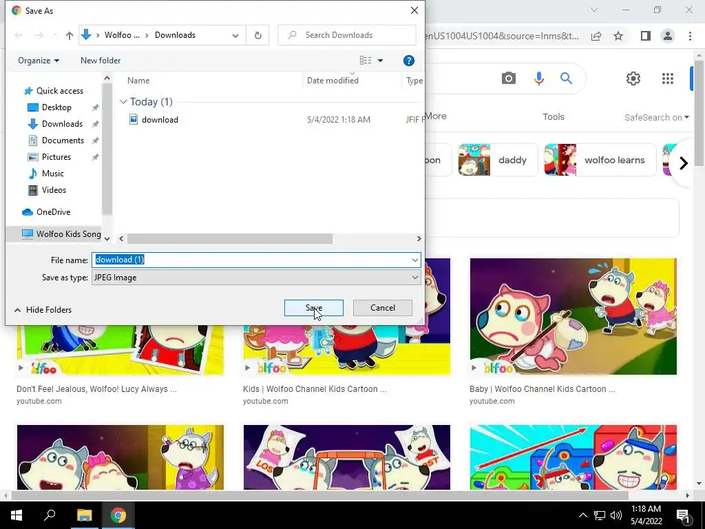This screenshot has width=705, height=529.
Task: Collapse folders with Hide Folders
Action: point(43,310)
